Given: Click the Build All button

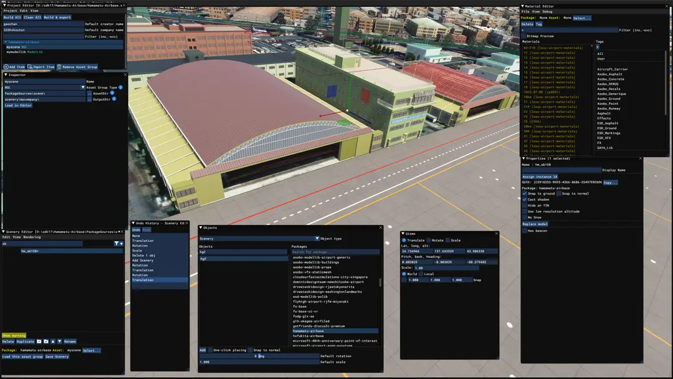Looking at the screenshot, I should 12,17.
